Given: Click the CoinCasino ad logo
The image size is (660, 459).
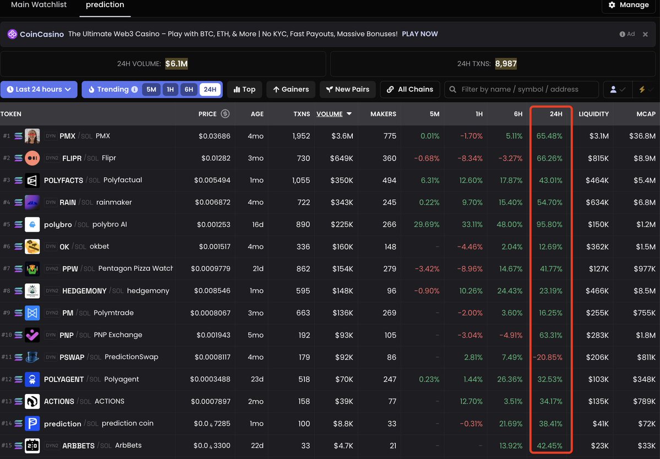Looking at the screenshot, I should tap(13, 34).
